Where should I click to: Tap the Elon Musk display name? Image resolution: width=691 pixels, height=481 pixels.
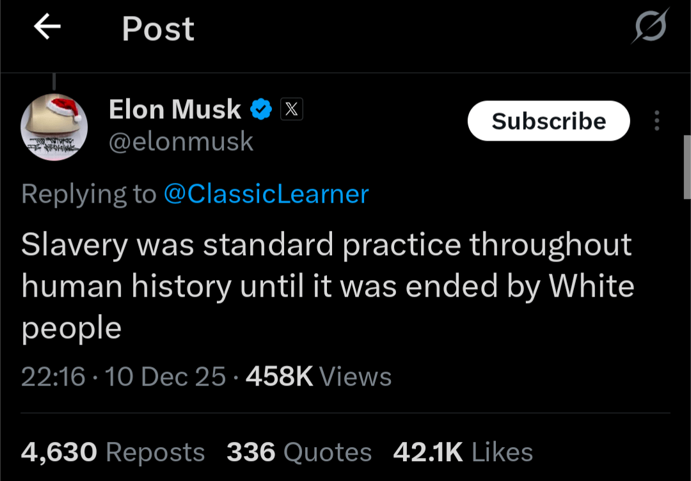[x=175, y=109]
